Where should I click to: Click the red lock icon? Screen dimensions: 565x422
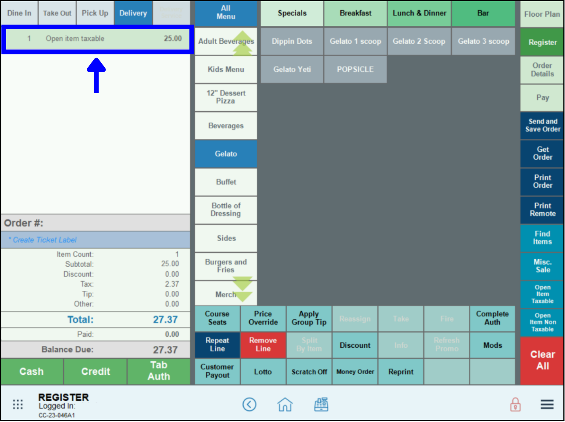(x=515, y=404)
